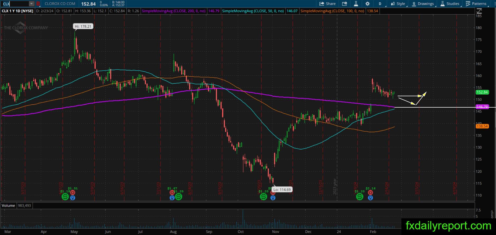Open the Style menu
The image size is (496, 235).
click(398, 4)
